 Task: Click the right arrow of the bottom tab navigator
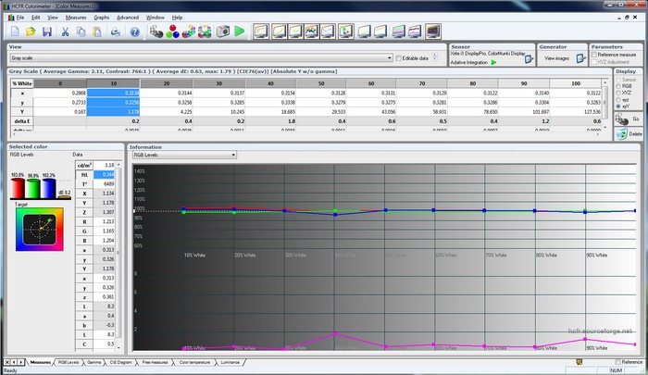[20, 362]
